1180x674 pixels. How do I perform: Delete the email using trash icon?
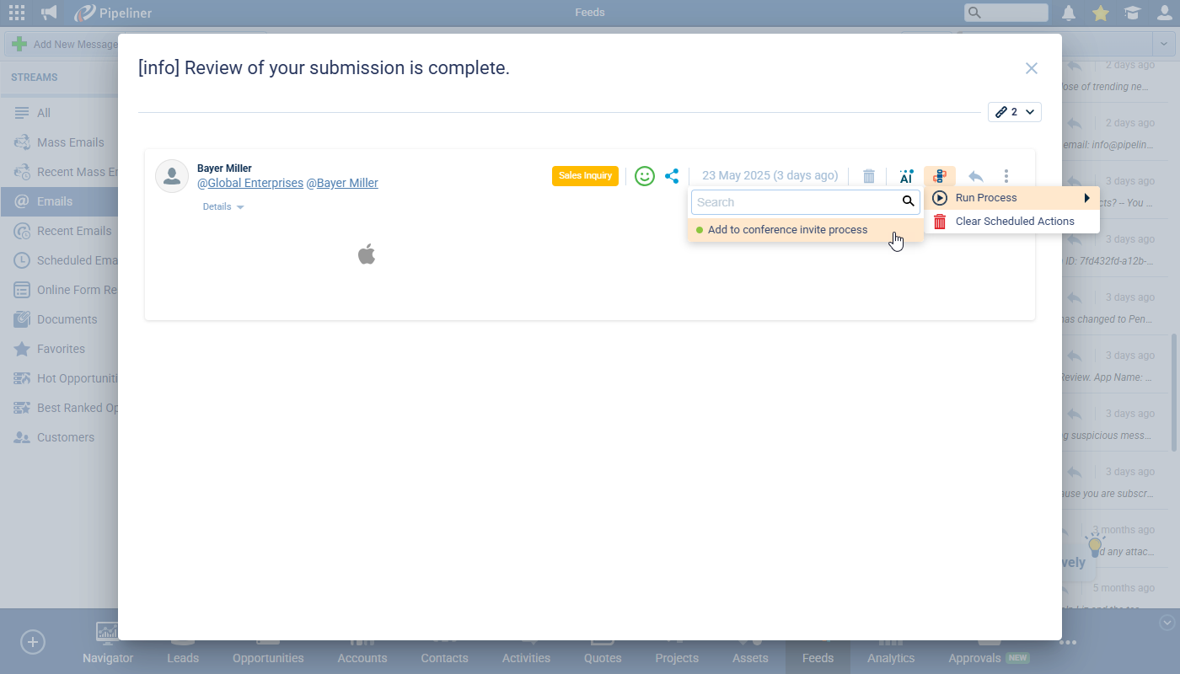click(x=869, y=176)
